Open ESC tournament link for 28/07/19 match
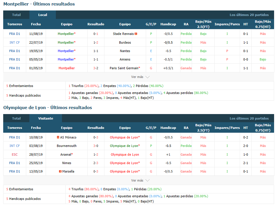This screenshot has height=206, width=277. coord(15,154)
